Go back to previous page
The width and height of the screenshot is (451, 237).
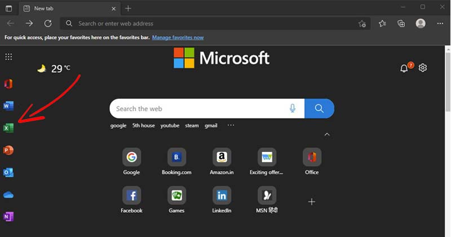tap(11, 23)
